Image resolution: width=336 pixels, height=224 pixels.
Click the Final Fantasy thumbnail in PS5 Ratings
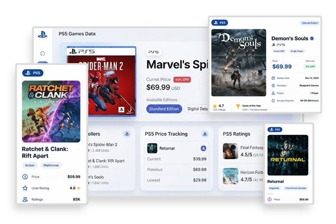230,151
